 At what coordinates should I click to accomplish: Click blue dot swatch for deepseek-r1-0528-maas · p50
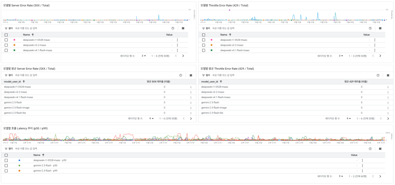point(19,160)
